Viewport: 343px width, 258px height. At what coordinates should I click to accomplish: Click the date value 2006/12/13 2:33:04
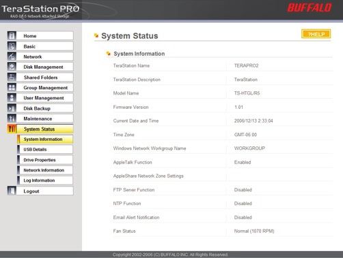click(x=253, y=120)
